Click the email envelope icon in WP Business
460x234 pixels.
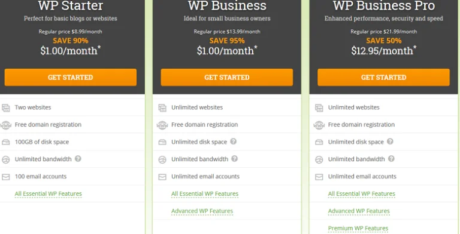(x=162, y=177)
